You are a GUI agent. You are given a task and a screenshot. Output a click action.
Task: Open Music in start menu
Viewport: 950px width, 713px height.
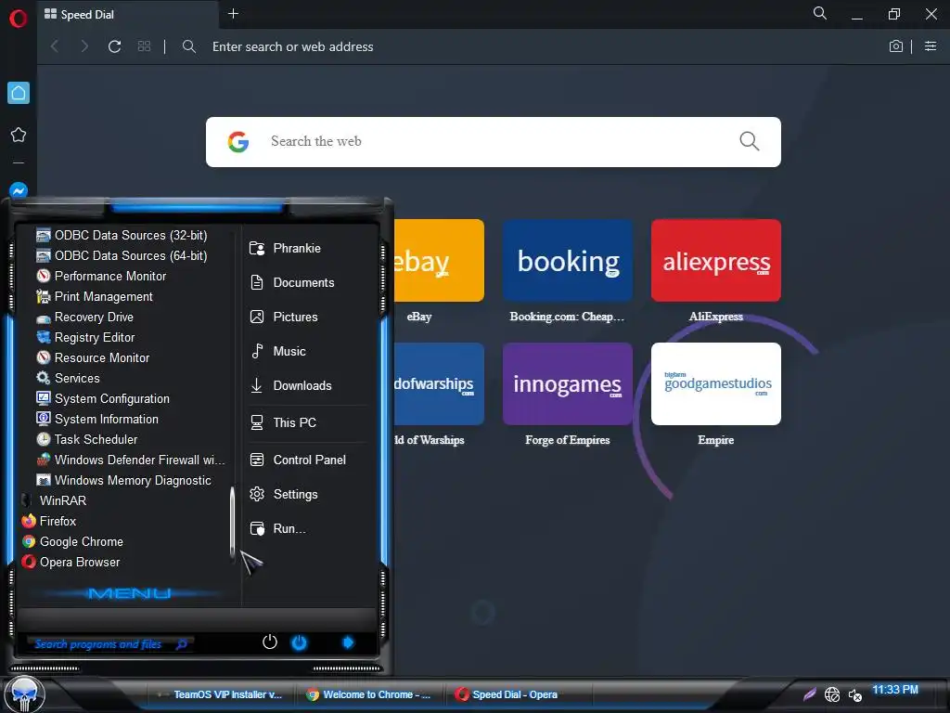click(309, 351)
